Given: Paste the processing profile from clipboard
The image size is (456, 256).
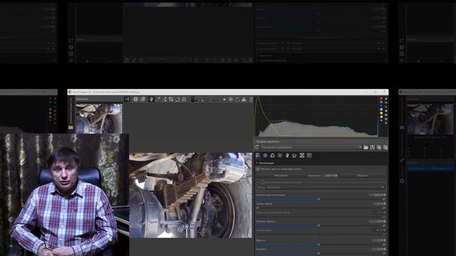Looking at the screenshot, I should 385,147.
